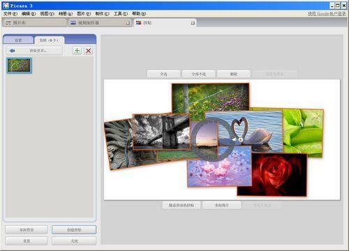This screenshot has width=349, height=251.
Task: Select the green leaves photo in the collage
Action: coord(304,132)
